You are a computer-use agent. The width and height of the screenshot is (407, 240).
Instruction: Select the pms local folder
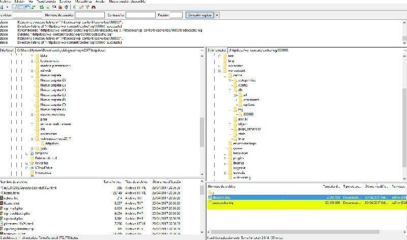point(44,119)
